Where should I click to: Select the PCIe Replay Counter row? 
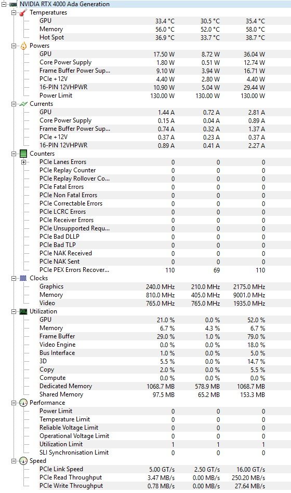pyautogui.click(x=152, y=170)
